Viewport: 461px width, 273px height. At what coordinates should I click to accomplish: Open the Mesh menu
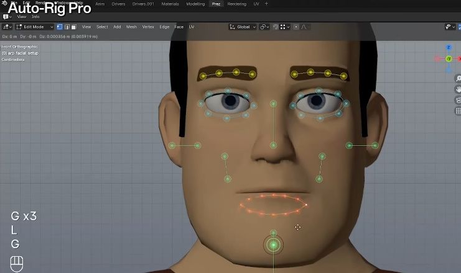[x=131, y=27]
